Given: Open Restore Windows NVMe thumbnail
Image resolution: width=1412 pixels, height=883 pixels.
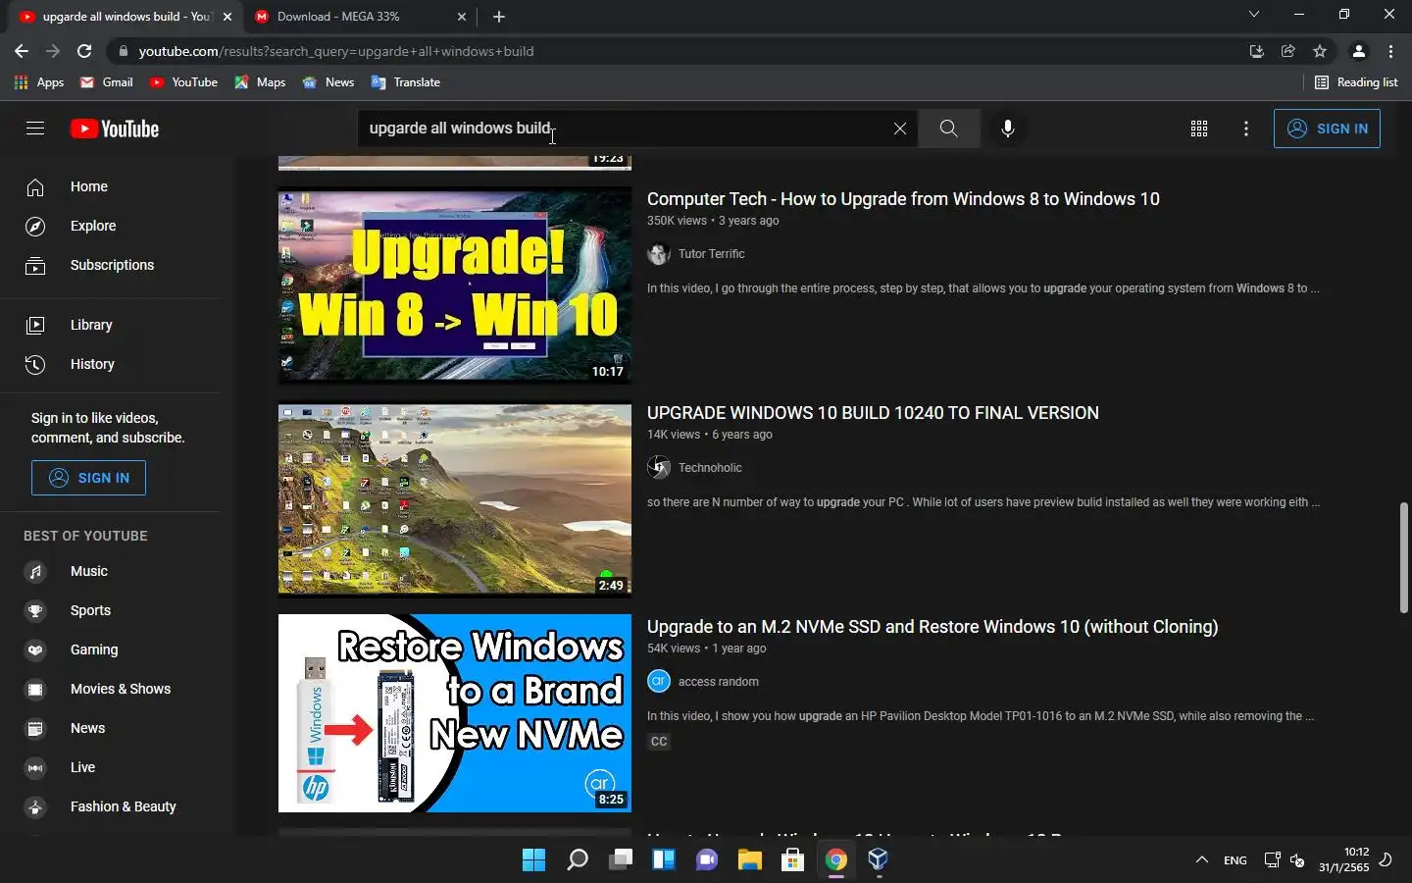Looking at the screenshot, I should 455,713.
